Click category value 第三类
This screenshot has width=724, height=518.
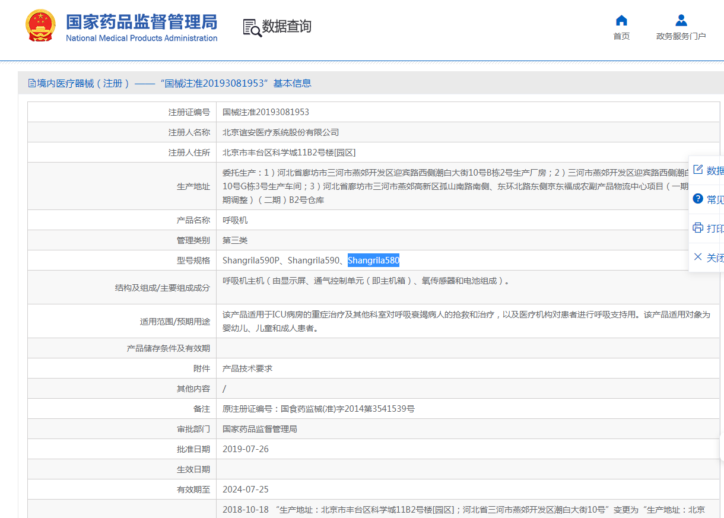click(x=235, y=240)
